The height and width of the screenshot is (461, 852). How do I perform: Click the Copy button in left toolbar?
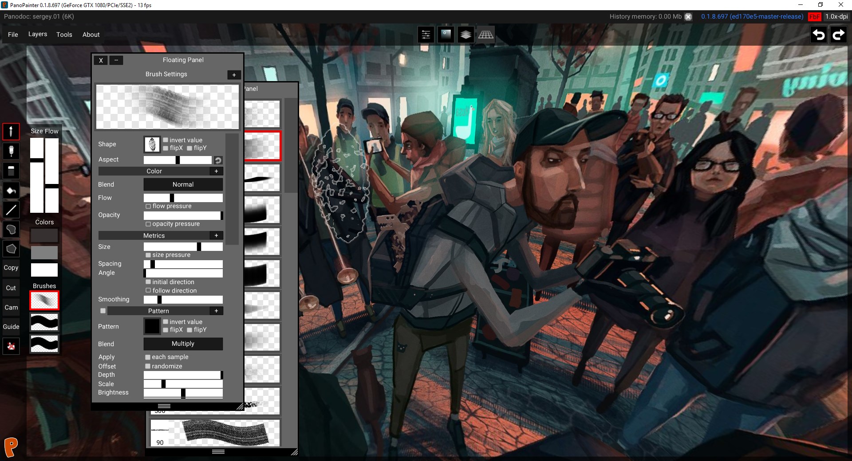click(11, 268)
